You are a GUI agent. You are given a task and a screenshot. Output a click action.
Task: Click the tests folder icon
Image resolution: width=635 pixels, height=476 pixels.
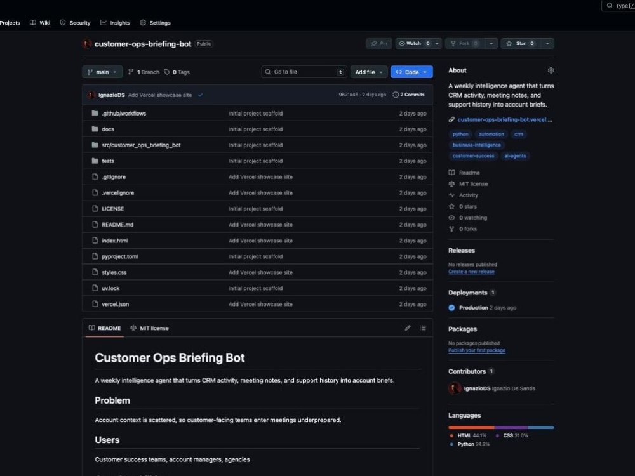[x=95, y=161]
